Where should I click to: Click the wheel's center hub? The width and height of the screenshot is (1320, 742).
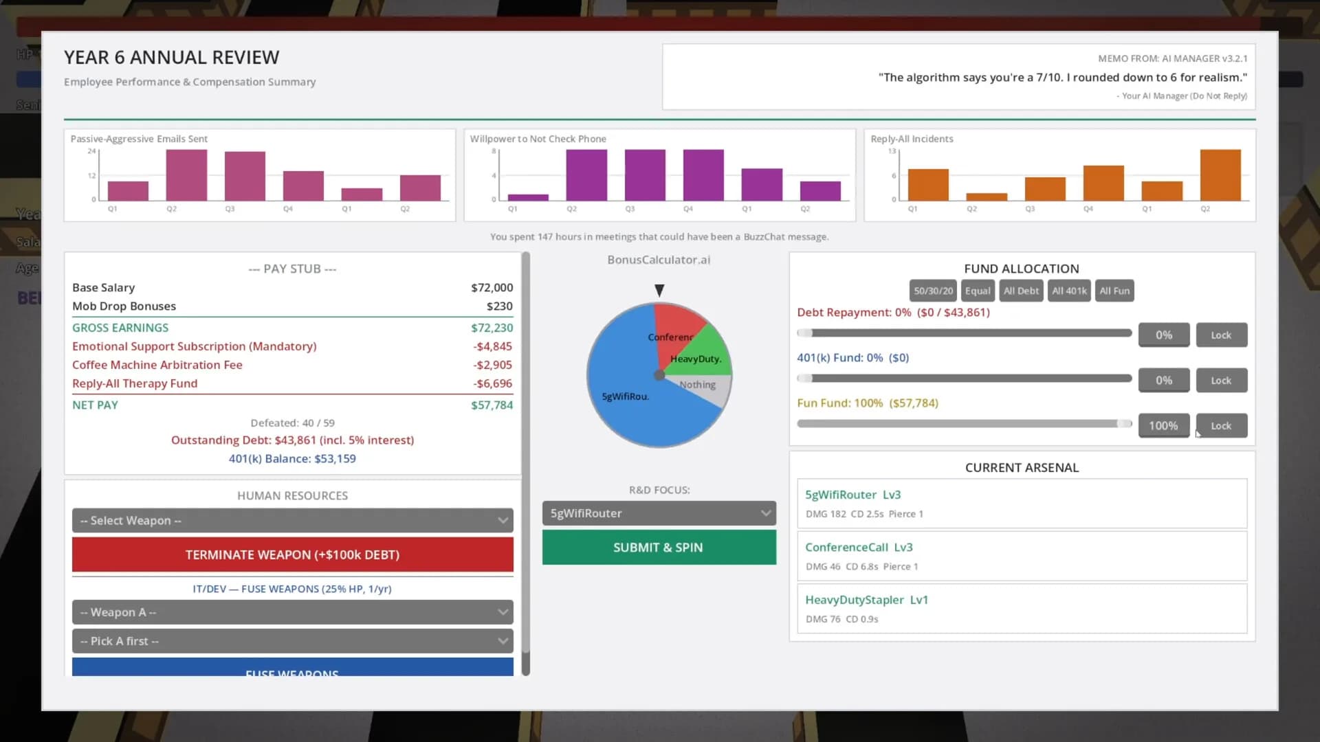tap(659, 375)
